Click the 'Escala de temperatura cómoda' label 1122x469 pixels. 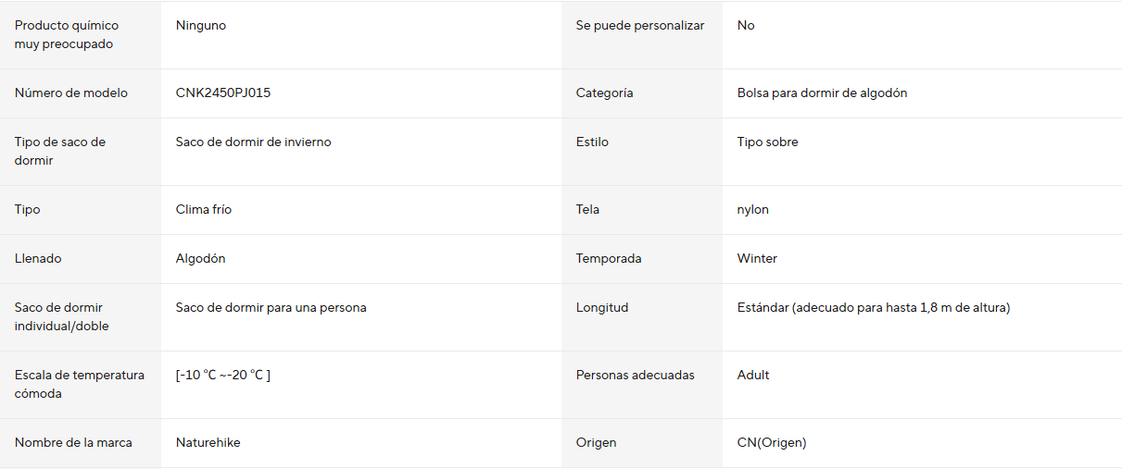point(80,384)
